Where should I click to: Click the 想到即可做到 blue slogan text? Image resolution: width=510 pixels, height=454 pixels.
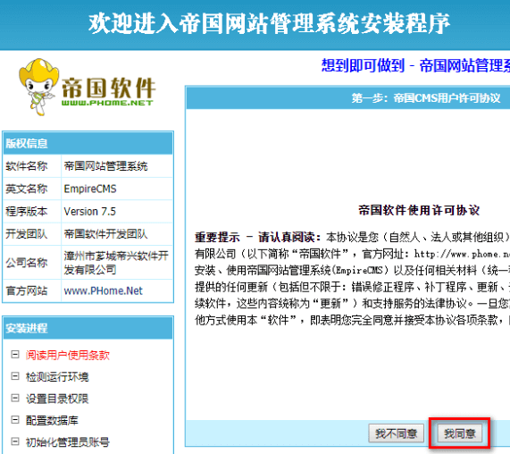(x=363, y=65)
